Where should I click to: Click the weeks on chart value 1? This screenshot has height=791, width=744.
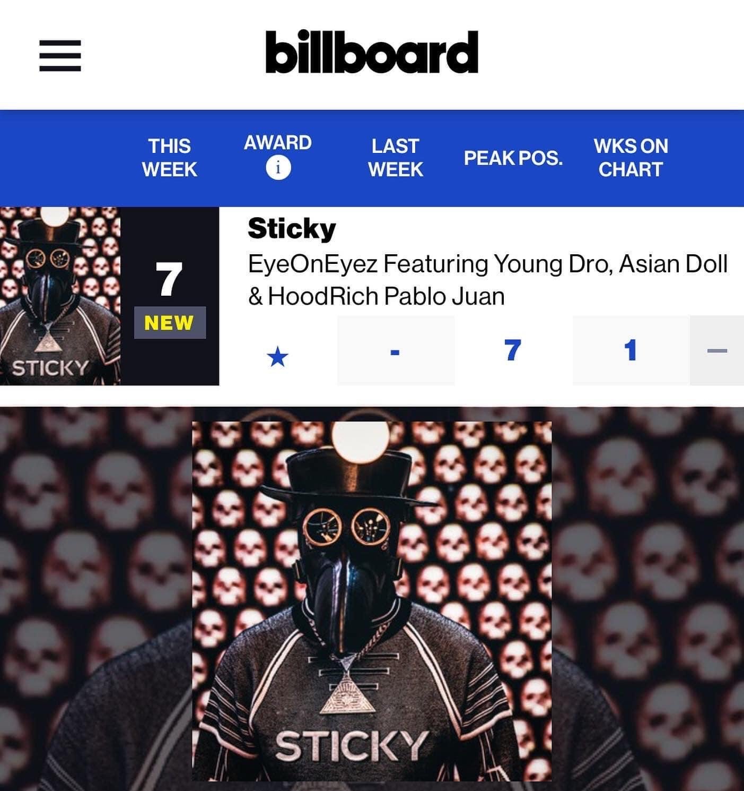(x=631, y=350)
